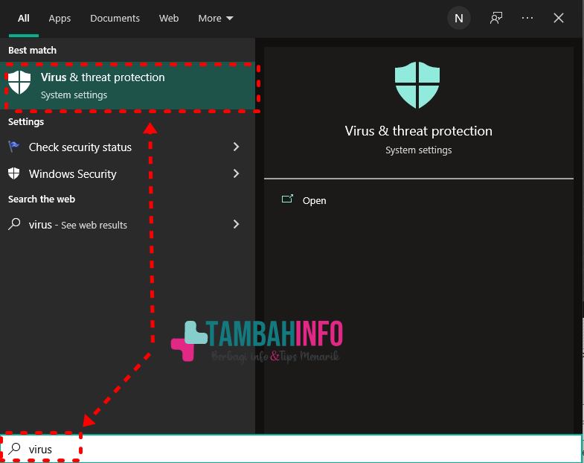584x463 pixels.
Task: Close the search panel with the X
Action: pyautogui.click(x=558, y=18)
